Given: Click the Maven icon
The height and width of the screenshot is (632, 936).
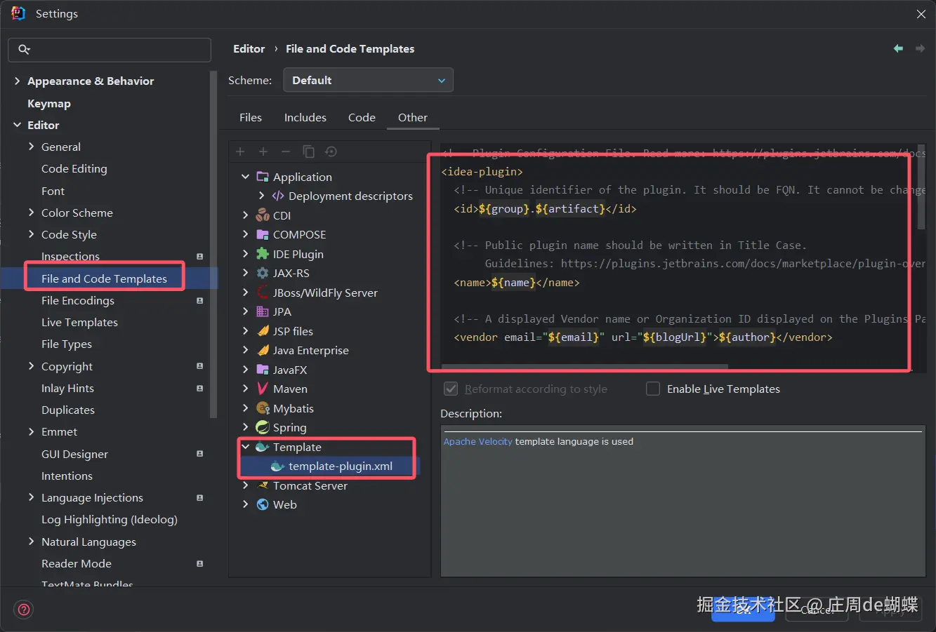Looking at the screenshot, I should (x=263, y=389).
